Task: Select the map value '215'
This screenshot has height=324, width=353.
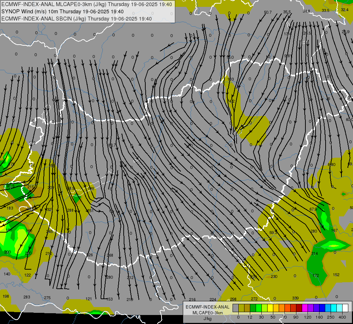Action: coord(31,187)
